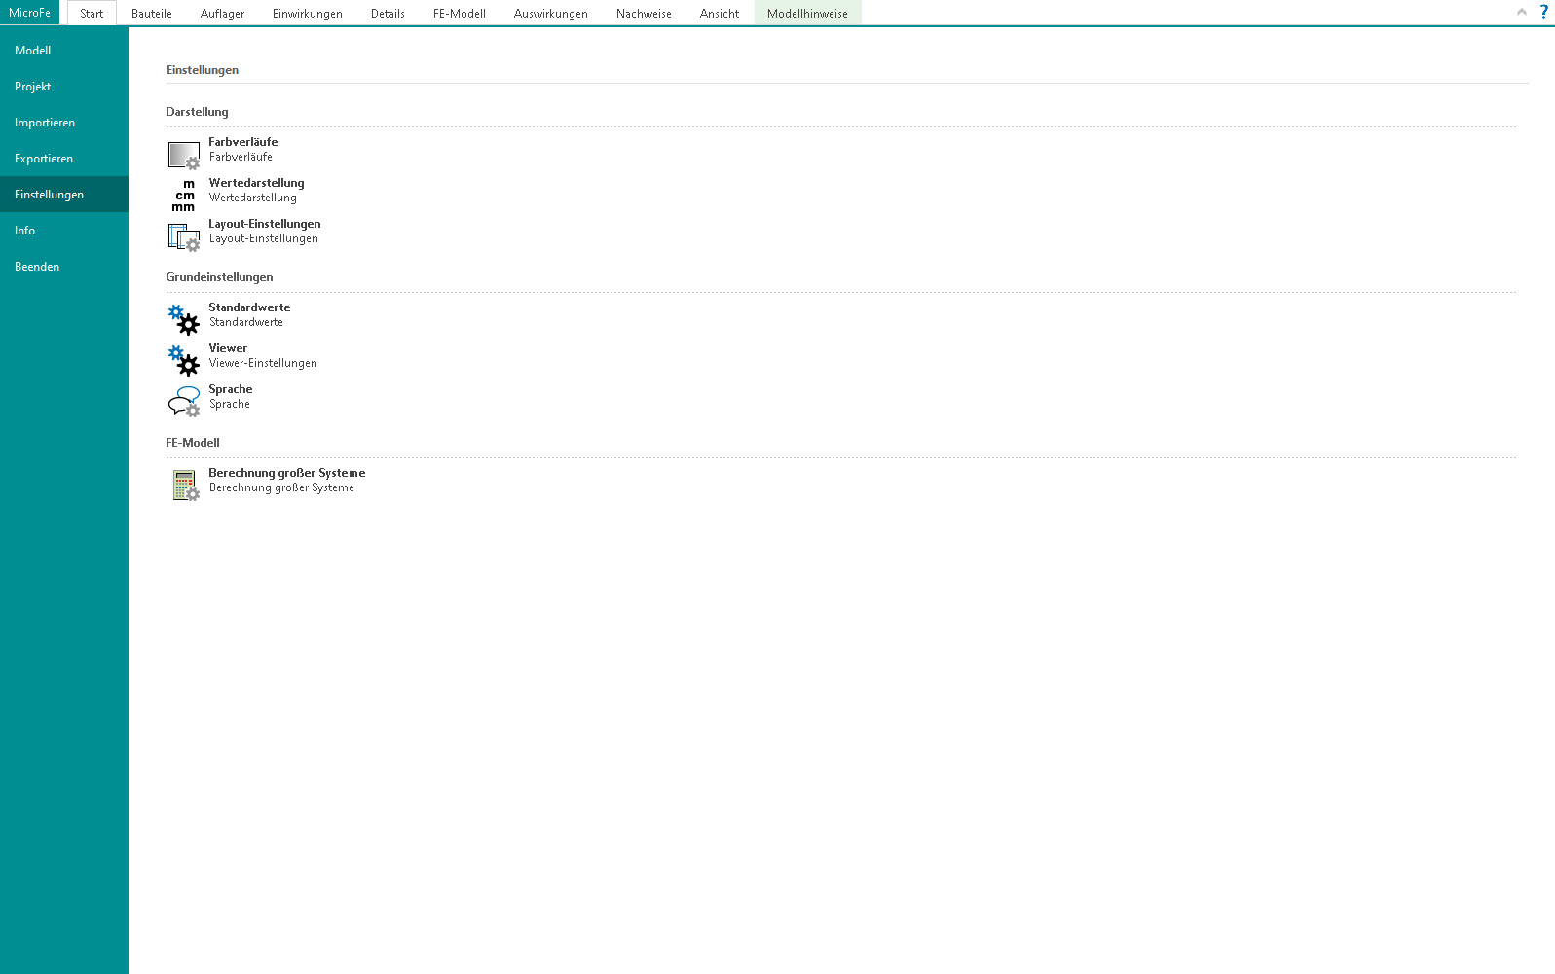Click the Standardwerte bold title
1555x974 pixels.
pos(249,307)
